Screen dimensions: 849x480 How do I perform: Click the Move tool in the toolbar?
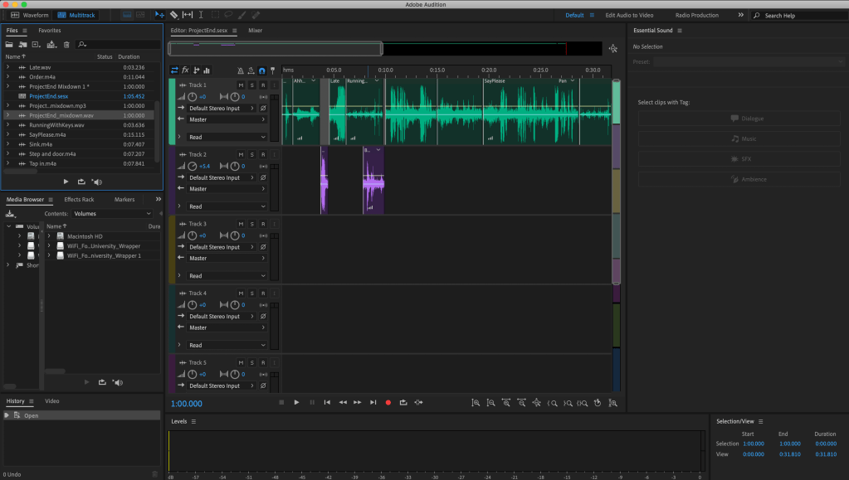[159, 15]
